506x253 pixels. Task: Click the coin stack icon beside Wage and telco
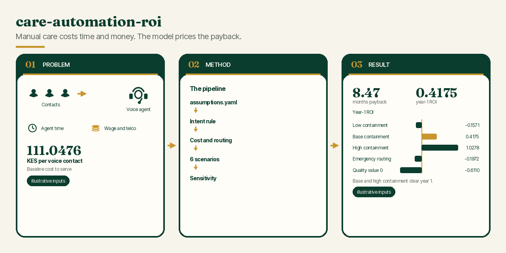point(96,128)
